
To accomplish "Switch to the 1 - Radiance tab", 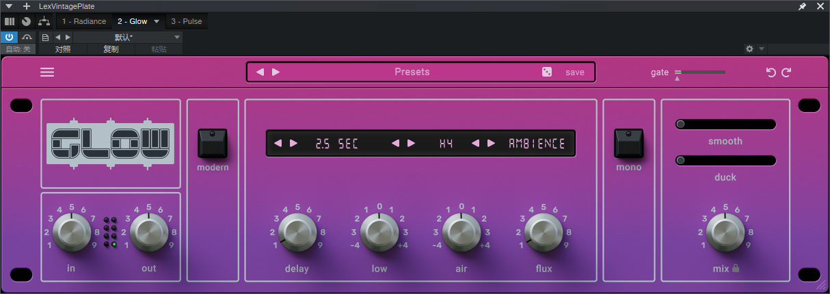I will (83, 21).
